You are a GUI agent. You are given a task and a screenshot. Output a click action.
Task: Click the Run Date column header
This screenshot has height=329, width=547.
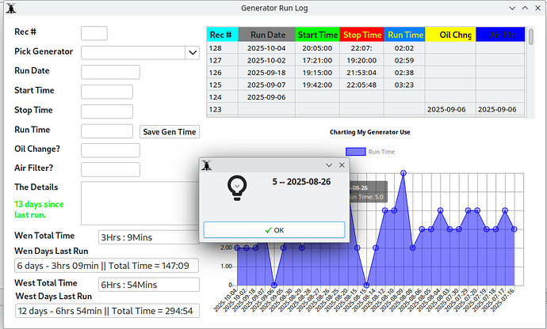tap(268, 35)
